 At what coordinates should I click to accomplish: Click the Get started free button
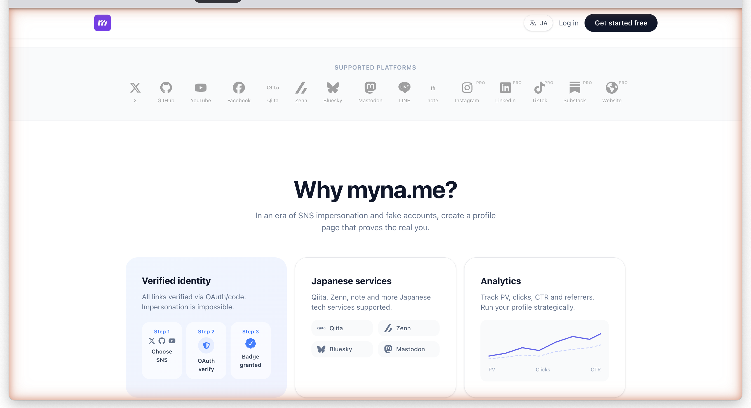click(621, 23)
